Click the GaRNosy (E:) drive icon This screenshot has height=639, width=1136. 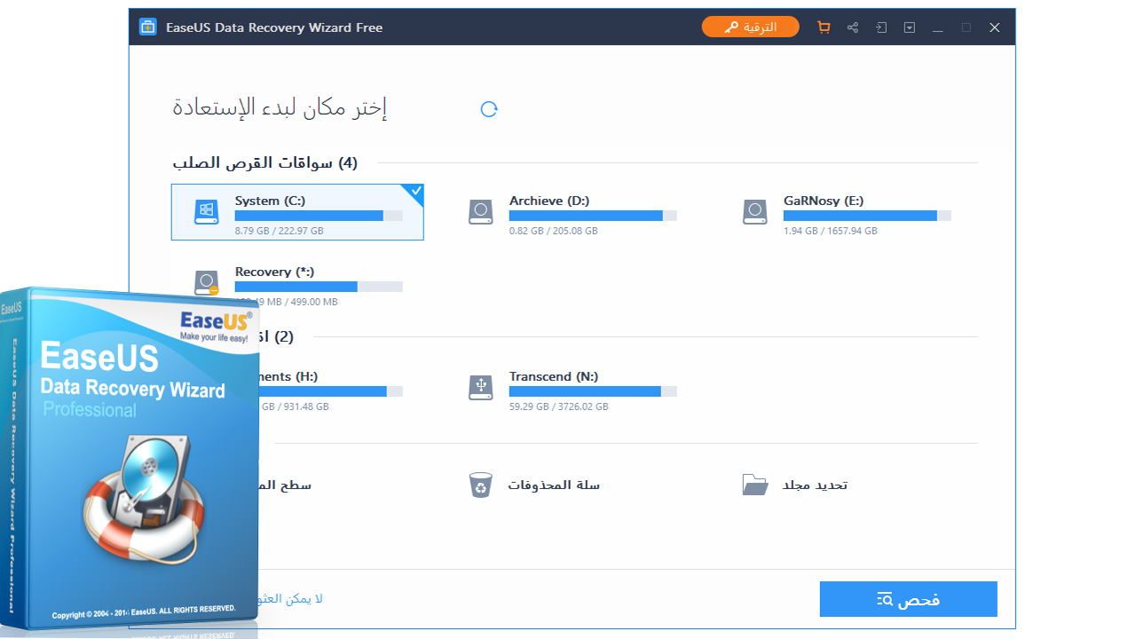click(755, 212)
